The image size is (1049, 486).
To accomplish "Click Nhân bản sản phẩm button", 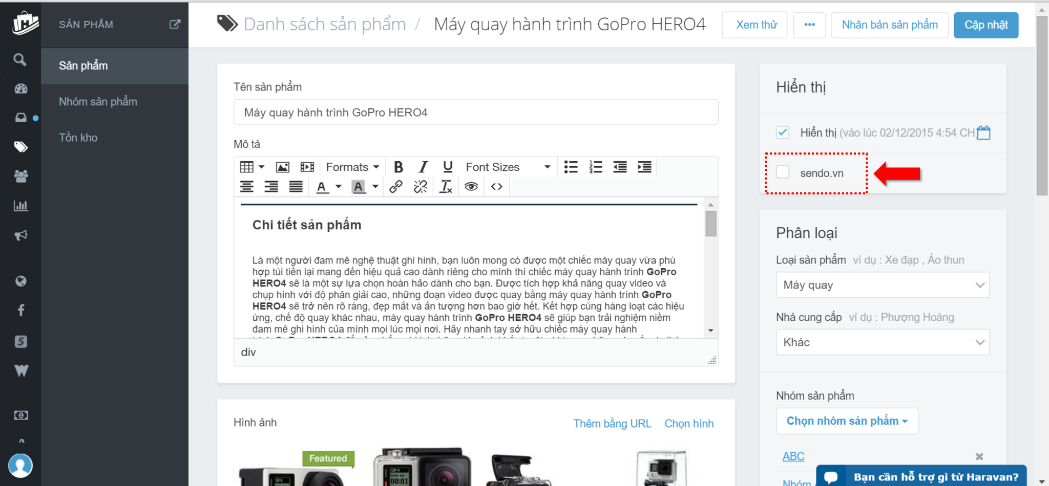I will click(890, 25).
